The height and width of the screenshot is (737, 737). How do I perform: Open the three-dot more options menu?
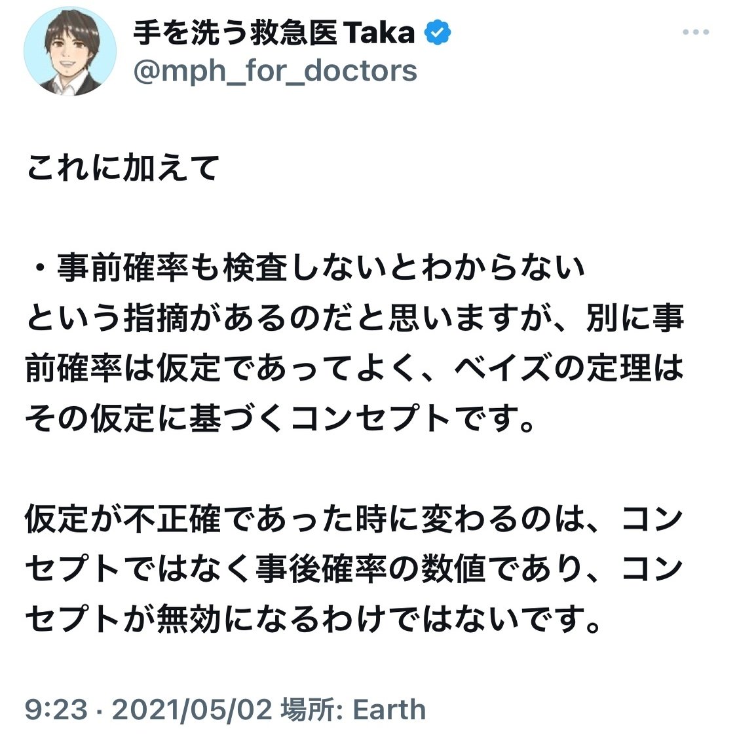point(695,32)
